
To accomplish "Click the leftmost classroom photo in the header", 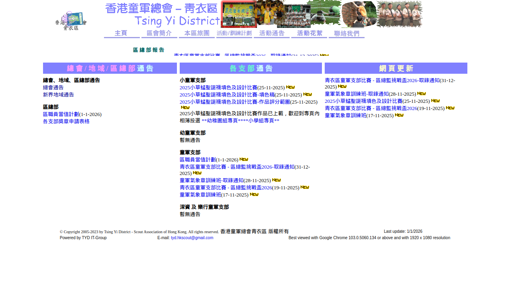I will click(x=238, y=14).
